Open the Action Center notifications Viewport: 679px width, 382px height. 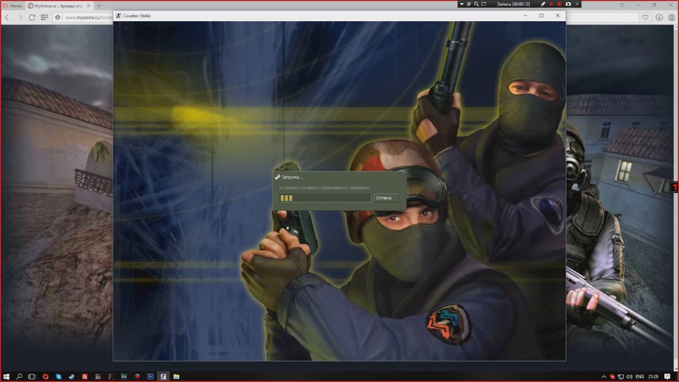[668, 377]
